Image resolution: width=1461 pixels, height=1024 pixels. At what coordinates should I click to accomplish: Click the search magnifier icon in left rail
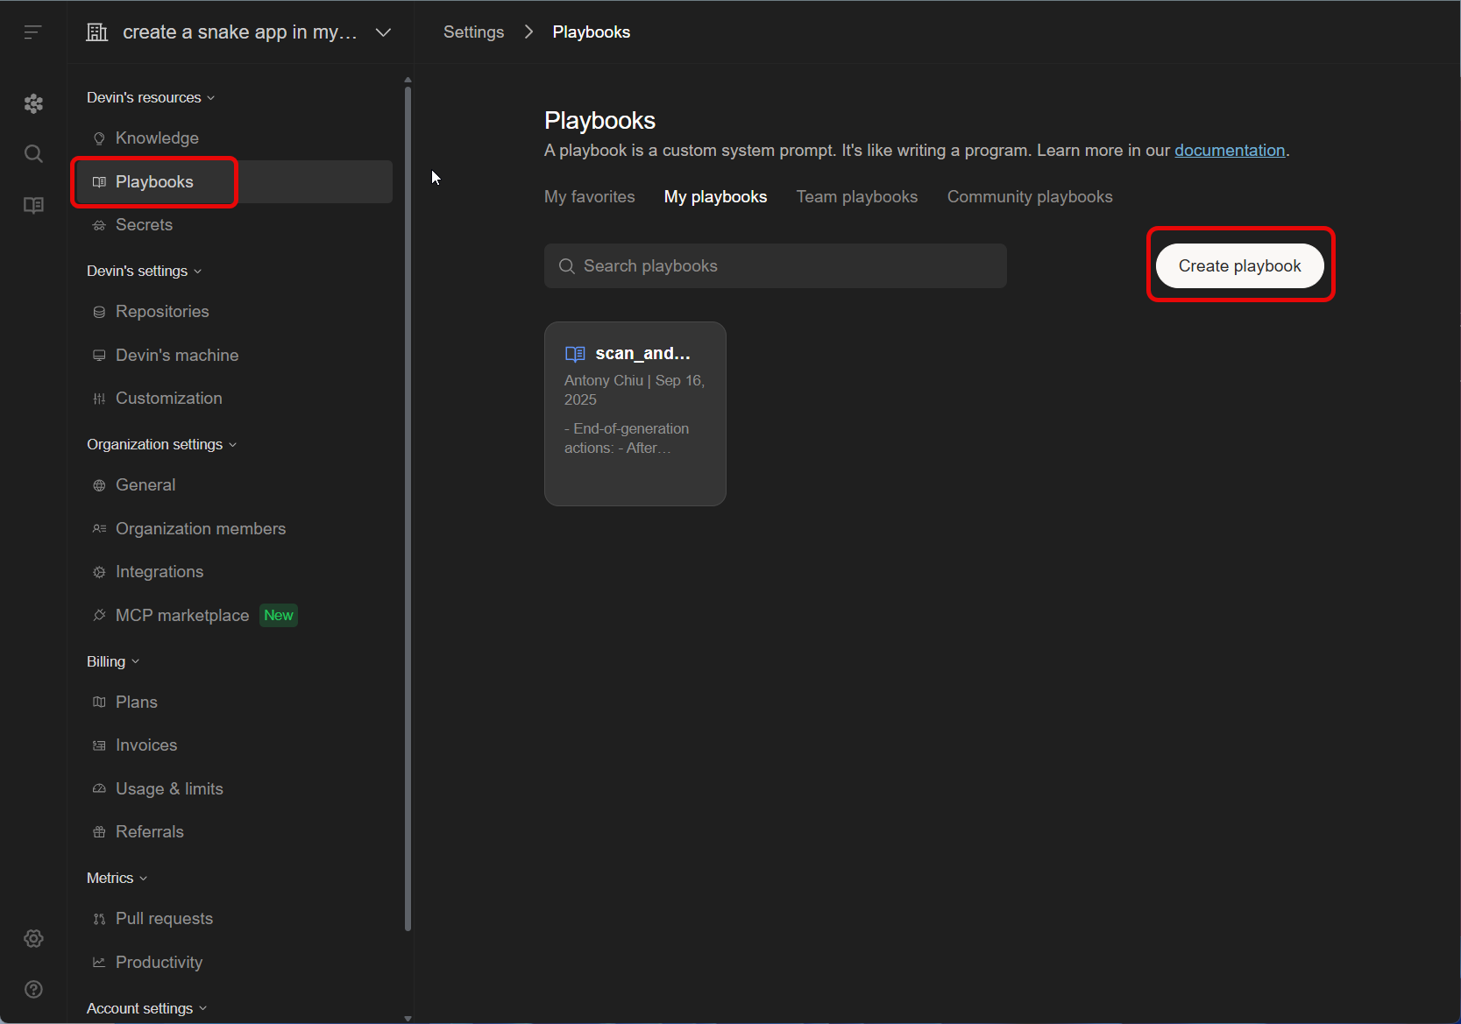(x=33, y=154)
